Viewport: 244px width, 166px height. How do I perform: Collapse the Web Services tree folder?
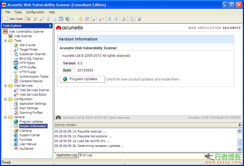pos(5,86)
